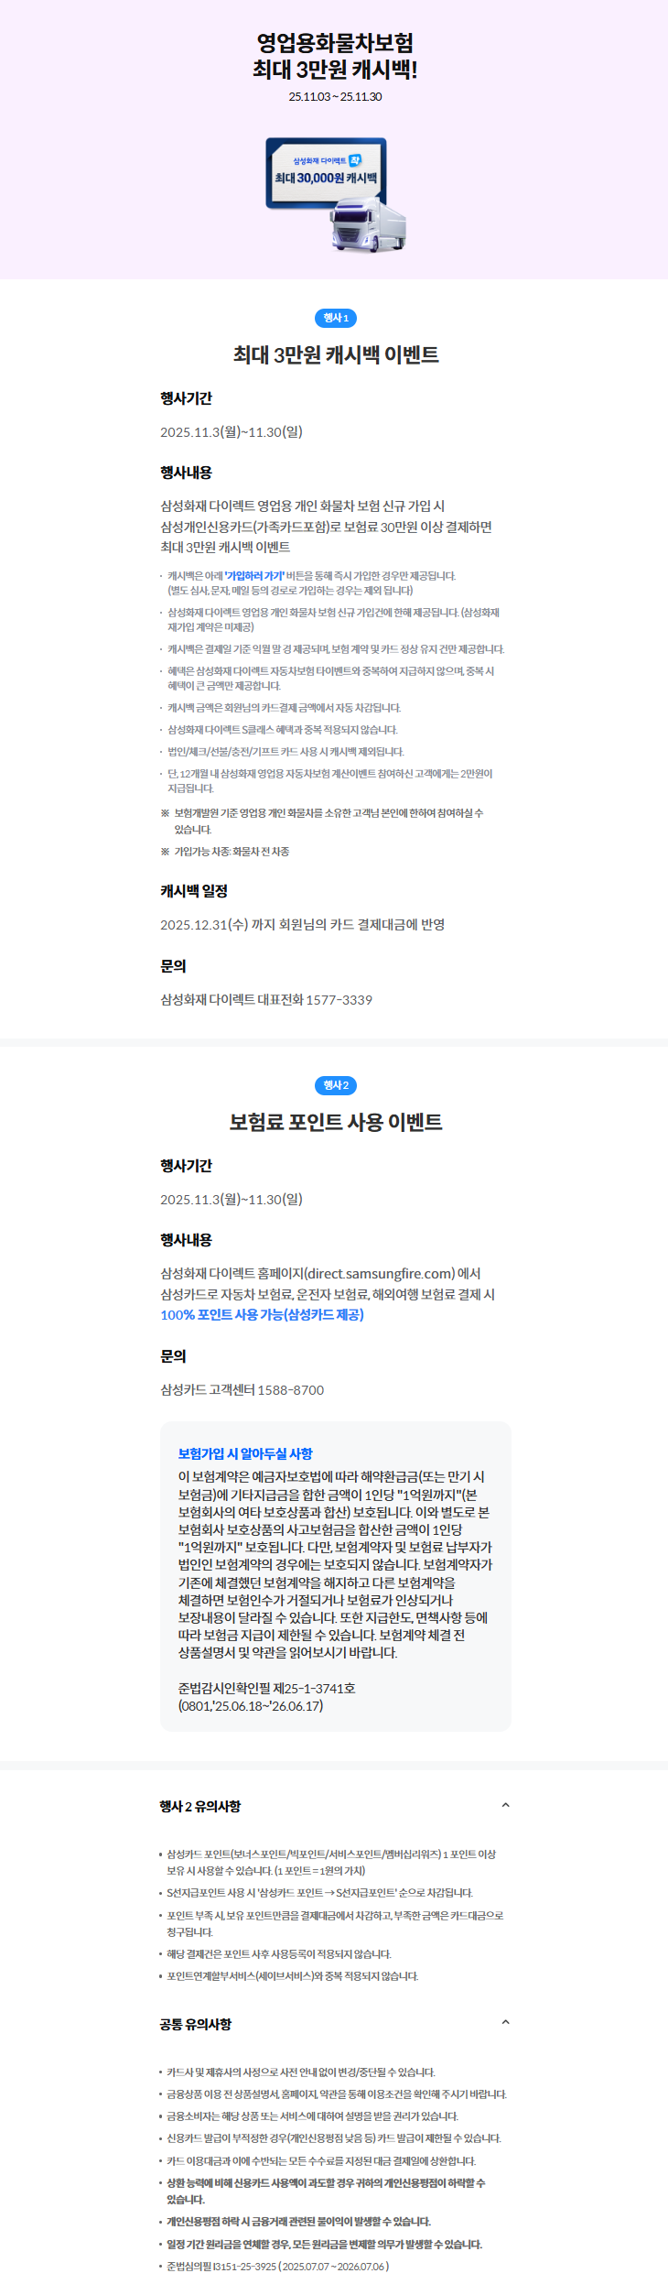Click the 최대 3만원 캐시백 이벤트 heading
This screenshot has height=2295, width=668.
(335, 354)
